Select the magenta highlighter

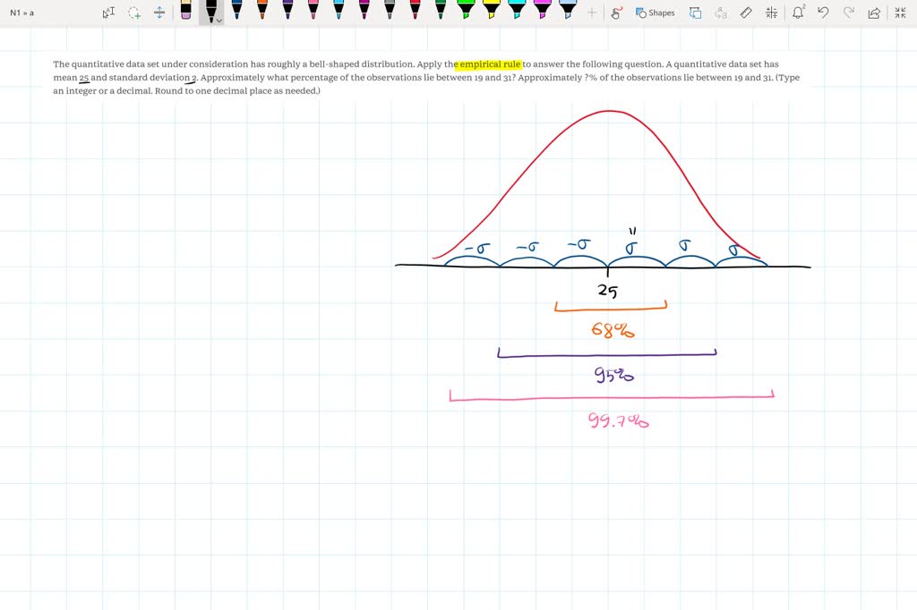[542, 10]
